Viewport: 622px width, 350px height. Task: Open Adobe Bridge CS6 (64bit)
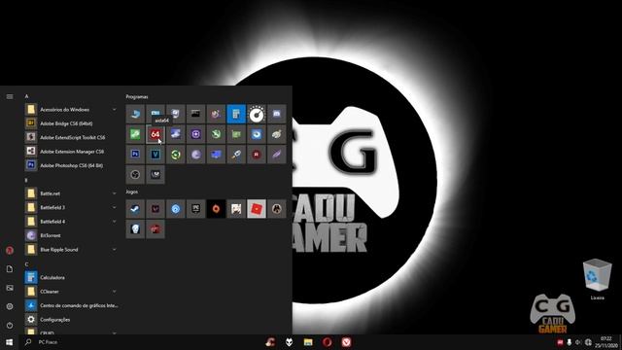point(71,123)
